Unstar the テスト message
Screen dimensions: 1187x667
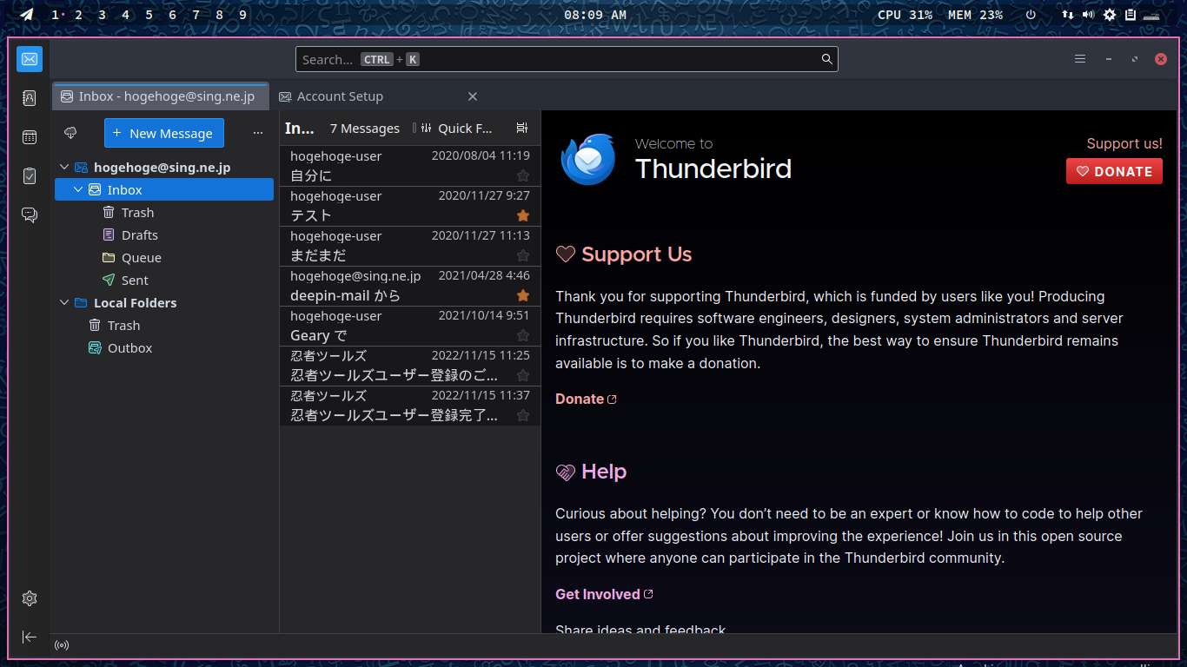coord(523,215)
